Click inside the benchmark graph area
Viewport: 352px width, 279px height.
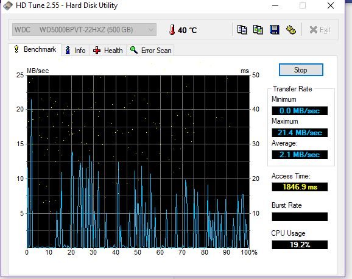pos(138,161)
